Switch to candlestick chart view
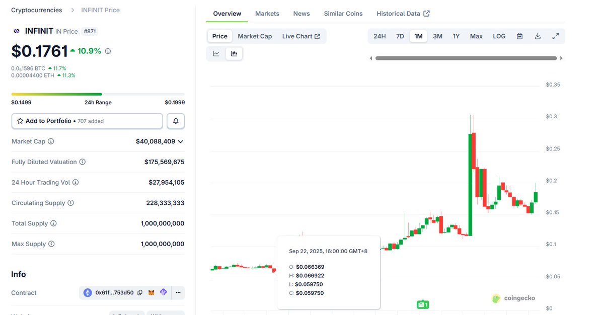604x315 pixels. pos(234,53)
